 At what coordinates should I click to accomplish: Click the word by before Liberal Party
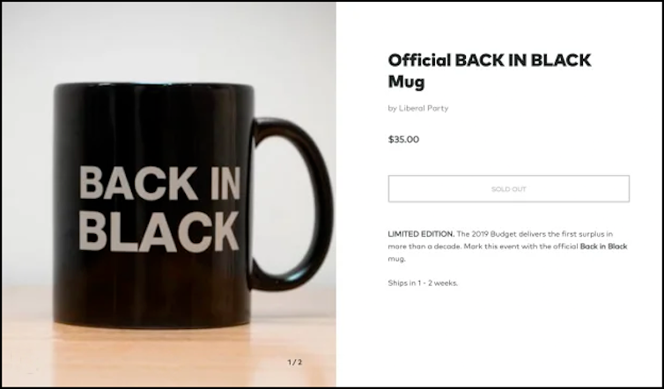click(x=393, y=108)
